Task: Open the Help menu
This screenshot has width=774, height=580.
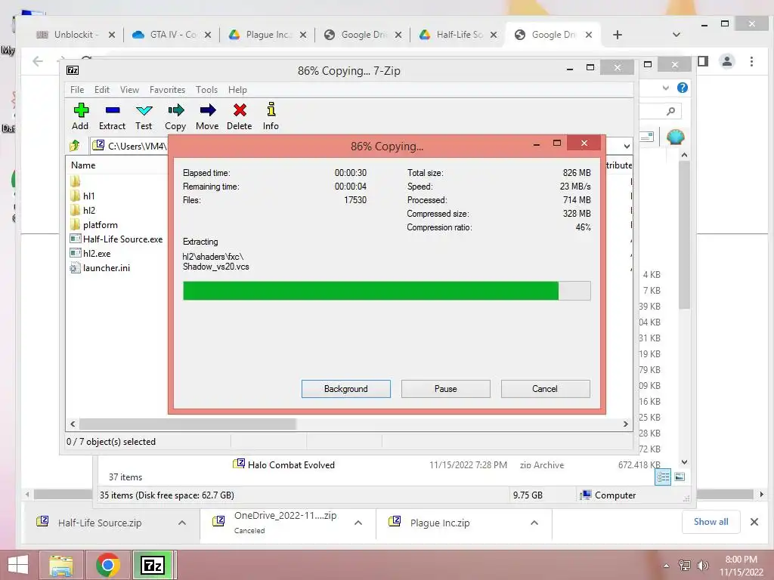Action: [237, 90]
